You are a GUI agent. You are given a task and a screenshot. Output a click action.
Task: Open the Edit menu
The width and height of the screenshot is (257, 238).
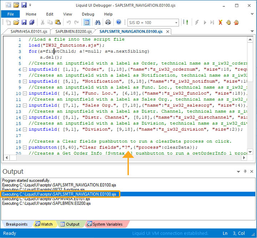point(50,14)
